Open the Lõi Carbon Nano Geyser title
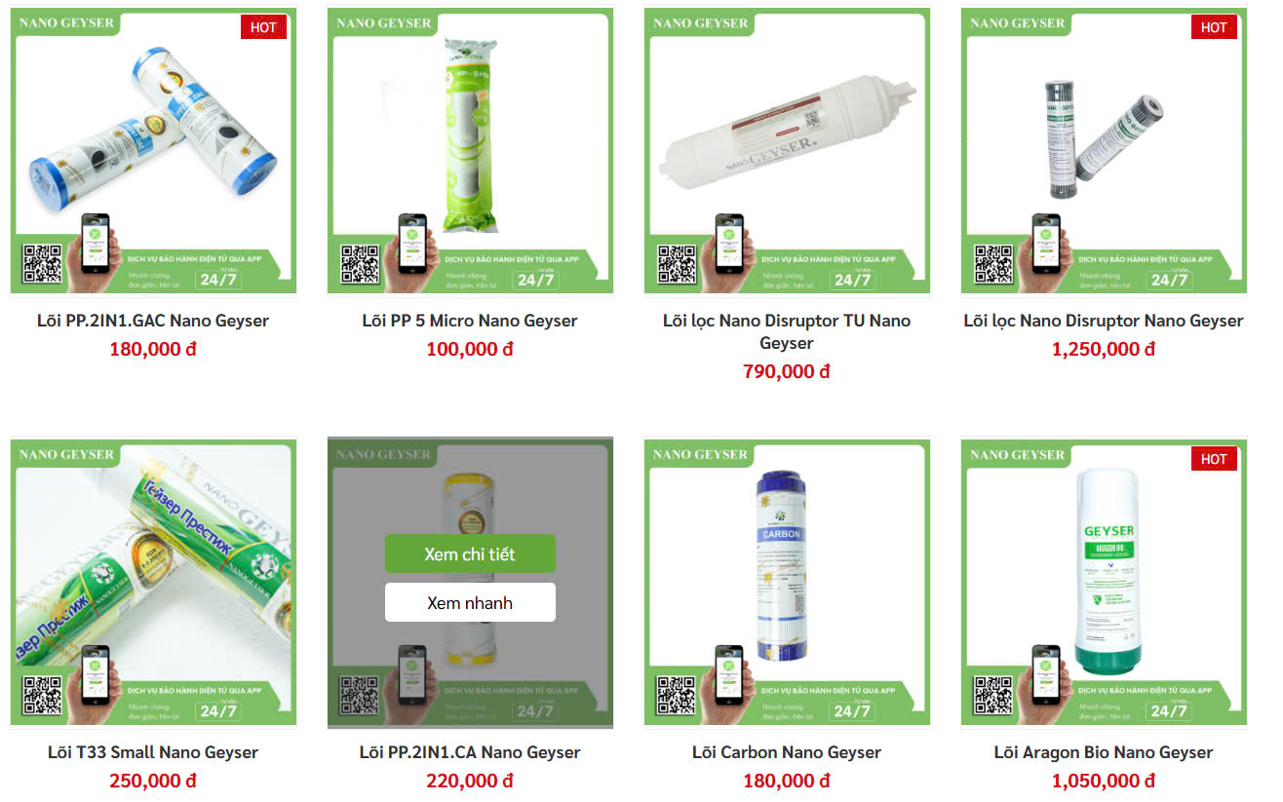The width and height of the screenshot is (1283, 802). coord(787,752)
